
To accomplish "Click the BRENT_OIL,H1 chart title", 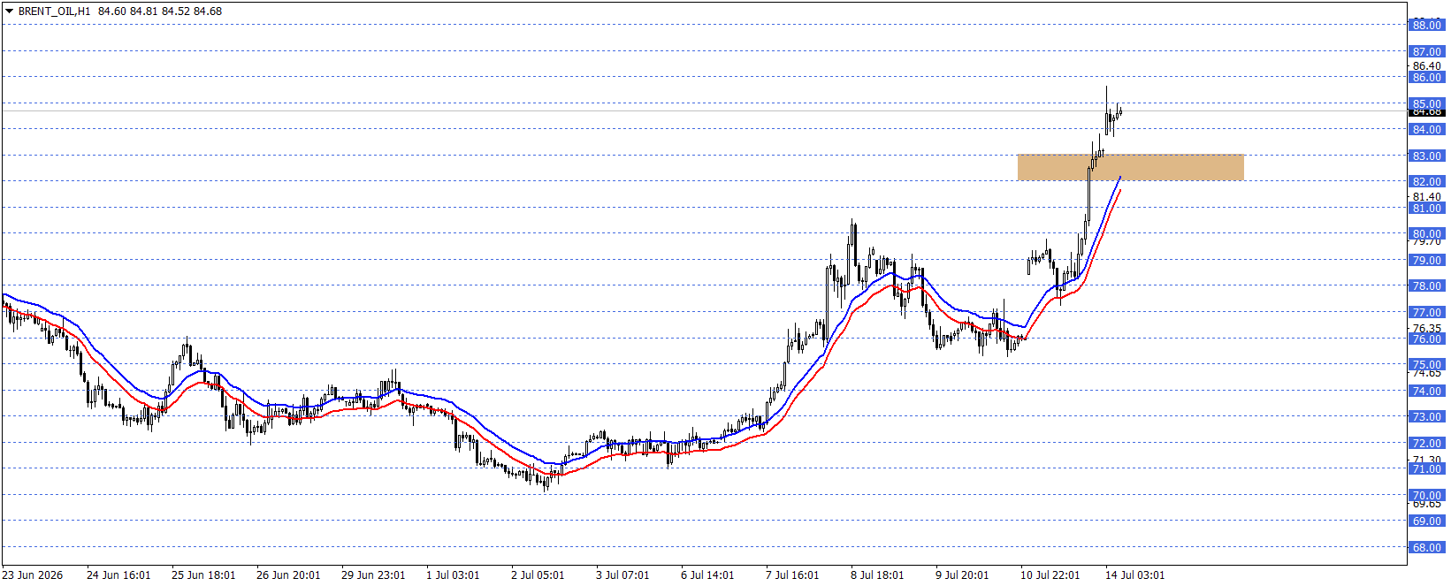I will 54,11.
